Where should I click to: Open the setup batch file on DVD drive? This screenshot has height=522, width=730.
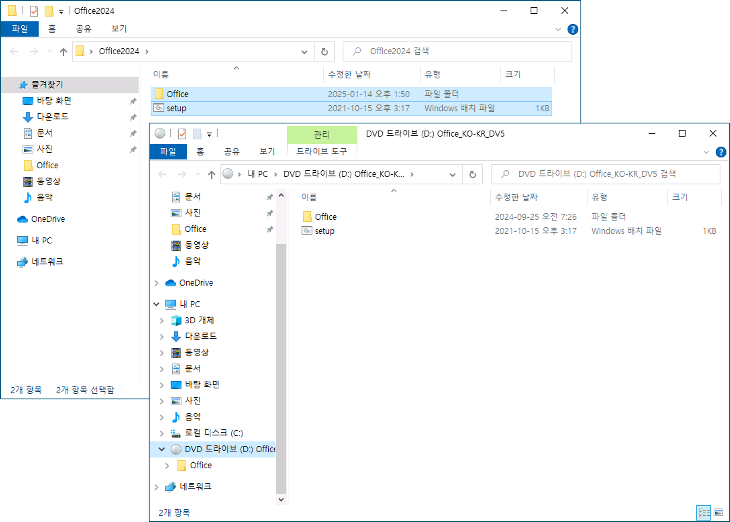pos(324,231)
